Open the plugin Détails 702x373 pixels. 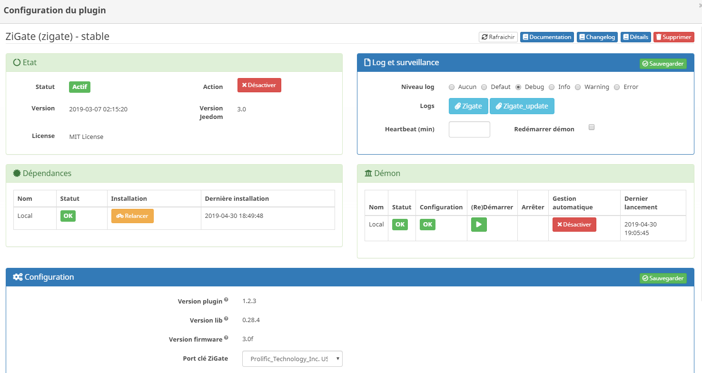point(636,37)
